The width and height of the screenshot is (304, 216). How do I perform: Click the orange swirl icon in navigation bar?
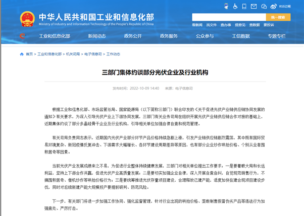[x=23, y=36]
